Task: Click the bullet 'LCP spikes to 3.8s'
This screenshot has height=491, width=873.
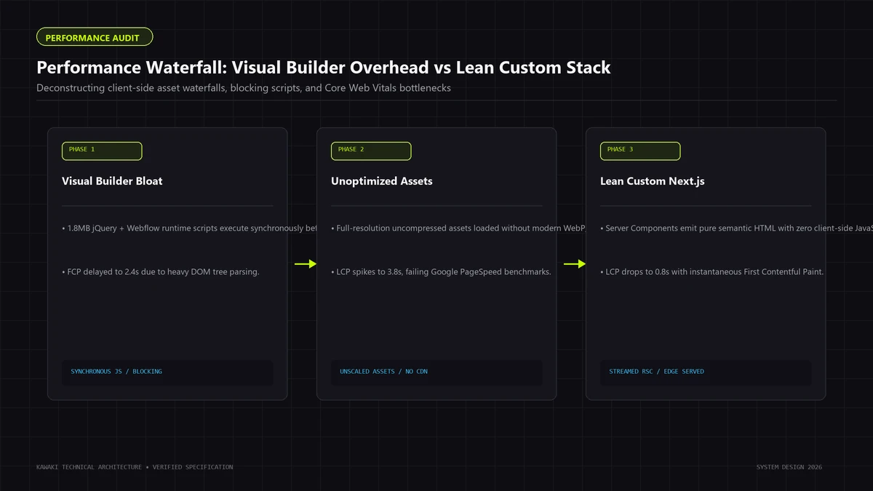Action: 441,272
